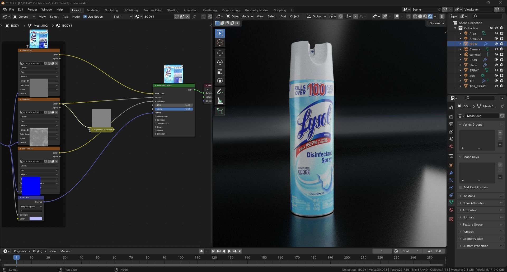Open the viewport Options dropdown
507x272 pixels.
click(x=436, y=23)
